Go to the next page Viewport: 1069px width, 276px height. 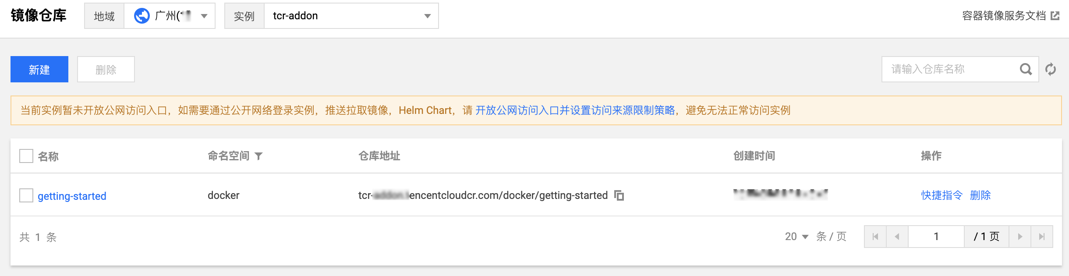coord(1020,237)
